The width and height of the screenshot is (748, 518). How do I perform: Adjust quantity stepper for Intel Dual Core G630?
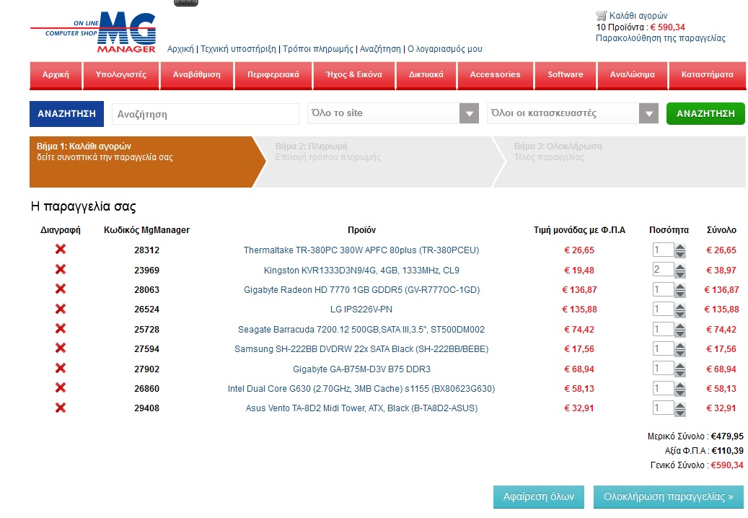pyautogui.click(x=680, y=389)
